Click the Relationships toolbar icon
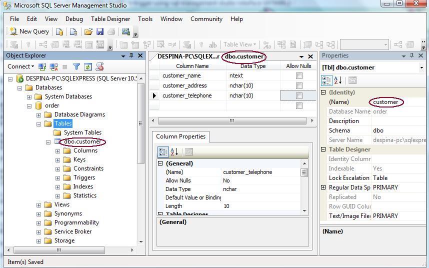429x268 pixels. click(x=43, y=44)
